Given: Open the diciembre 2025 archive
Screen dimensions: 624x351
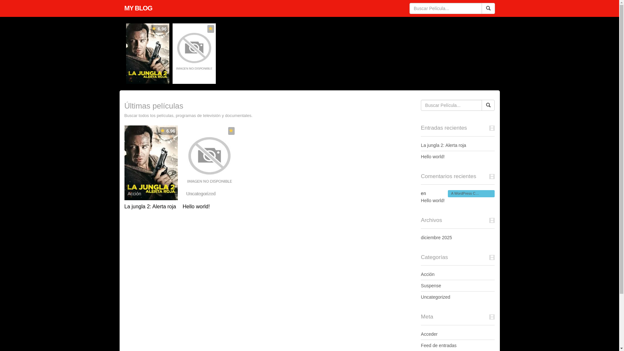Looking at the screenshot, I should point(436,238).
